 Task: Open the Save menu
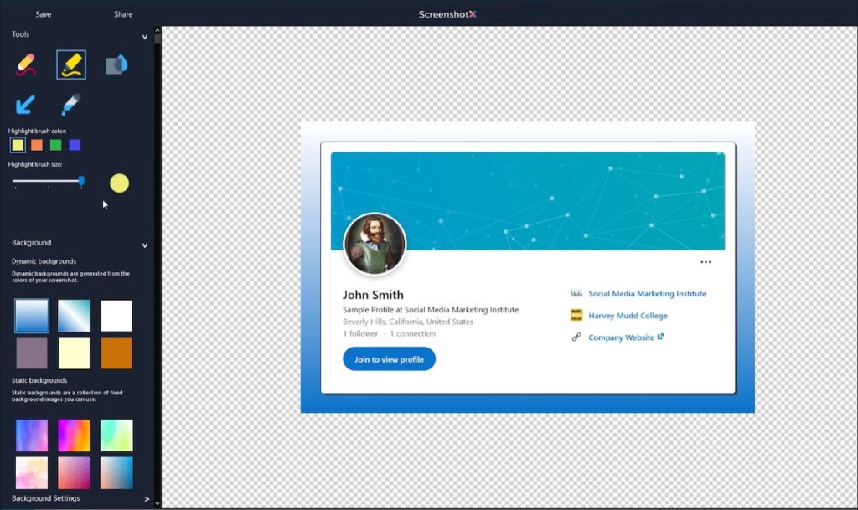[x=43, y=13]
